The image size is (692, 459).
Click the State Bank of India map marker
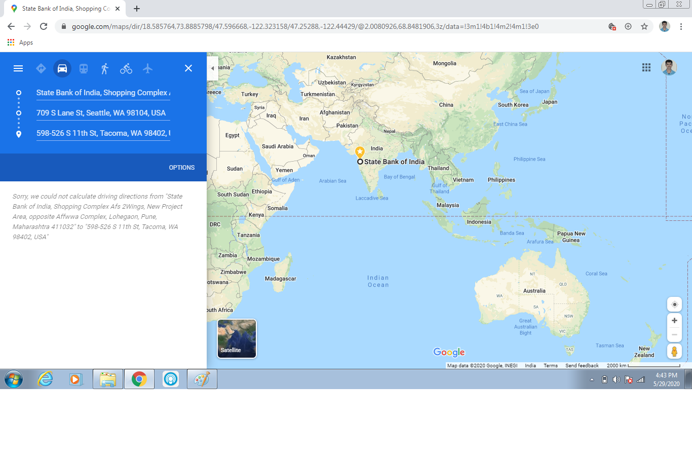360,151
